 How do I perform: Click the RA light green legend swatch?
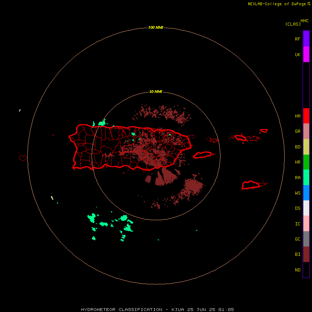pyautogui.click(x=306, y=177)
